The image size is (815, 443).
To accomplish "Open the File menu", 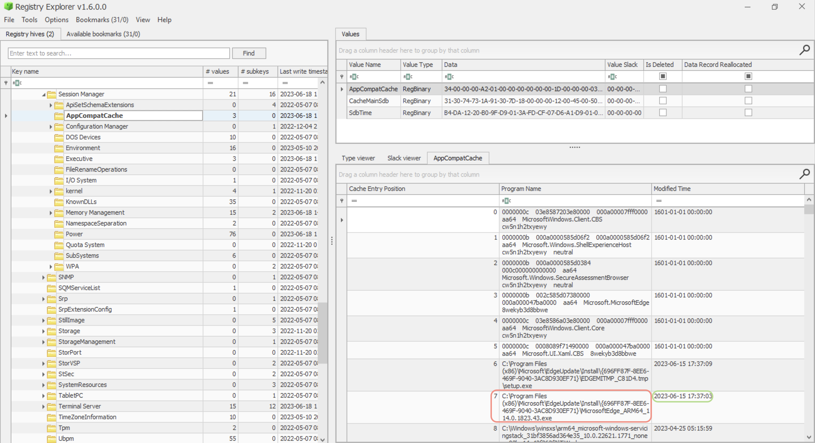I will pos(9,20).
